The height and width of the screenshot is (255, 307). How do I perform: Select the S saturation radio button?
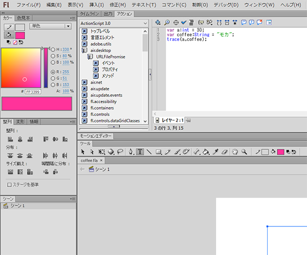tap(53, 56)
